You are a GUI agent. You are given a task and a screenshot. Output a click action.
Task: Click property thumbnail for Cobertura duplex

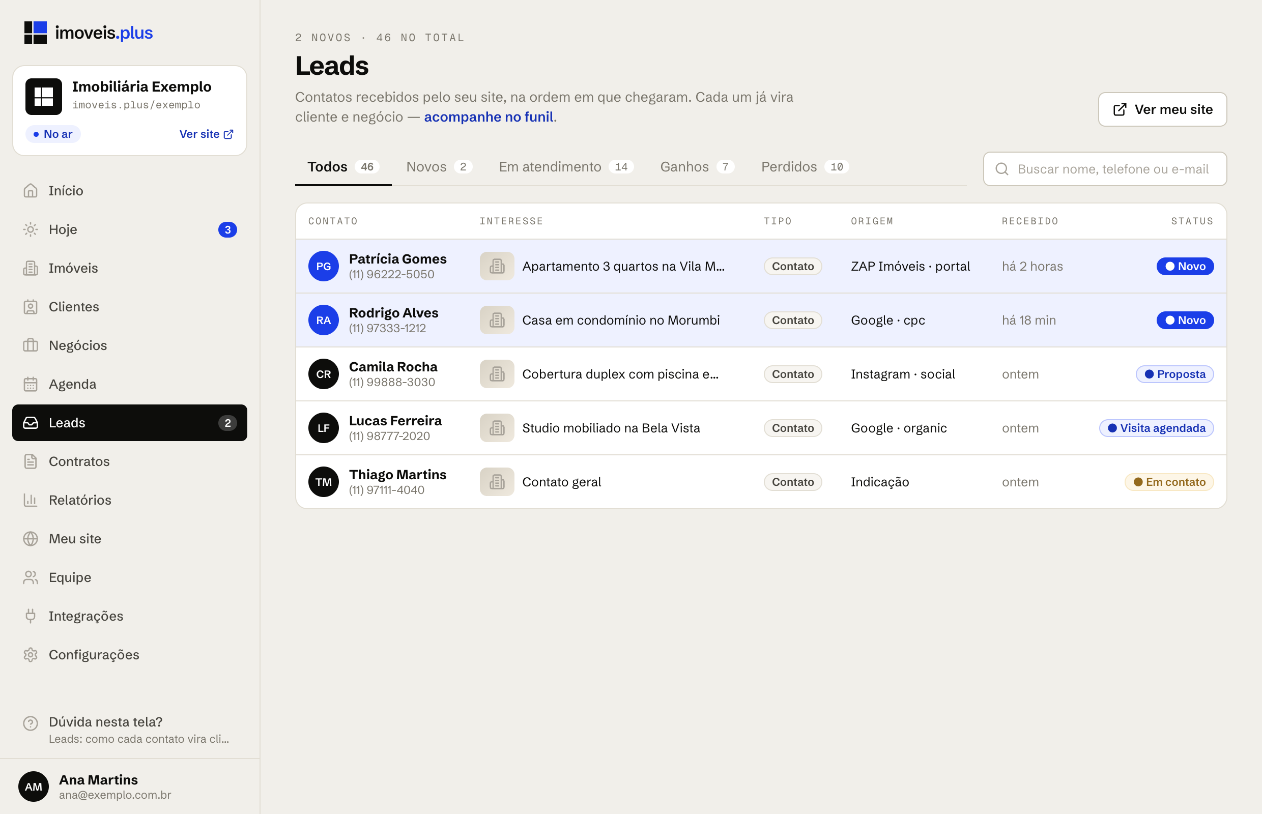[497, 374]
